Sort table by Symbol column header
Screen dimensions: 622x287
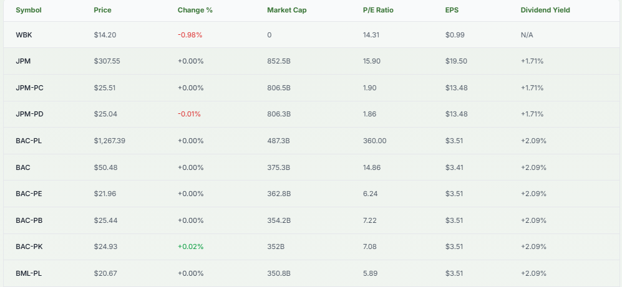coord(28,10)
